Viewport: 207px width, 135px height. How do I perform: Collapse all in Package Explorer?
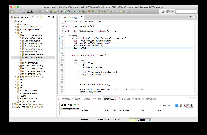38,17
